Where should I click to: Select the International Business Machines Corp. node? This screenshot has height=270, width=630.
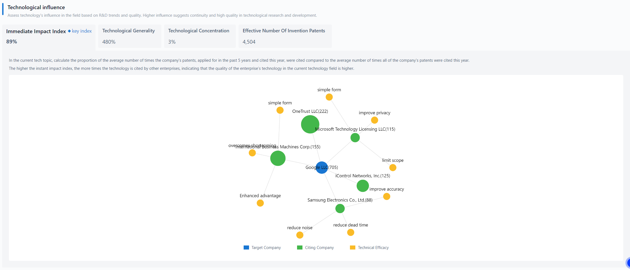pyautogui.click(x=278, y=158)
